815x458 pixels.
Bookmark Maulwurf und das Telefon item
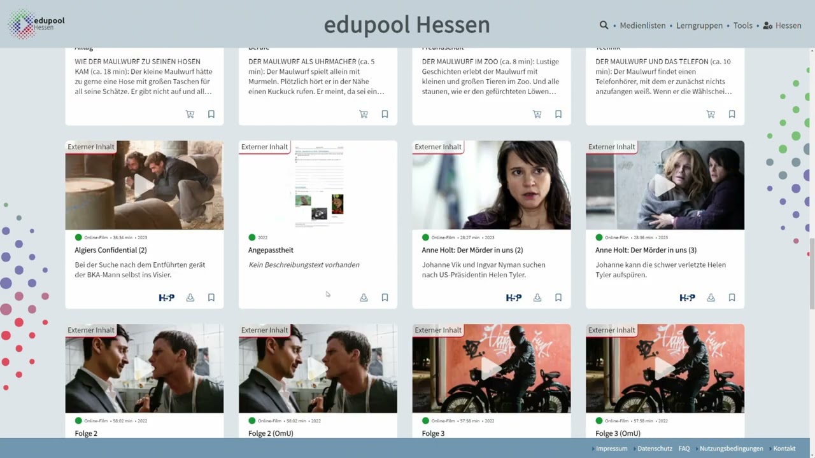pyautogui.click(x=732, y=114)
